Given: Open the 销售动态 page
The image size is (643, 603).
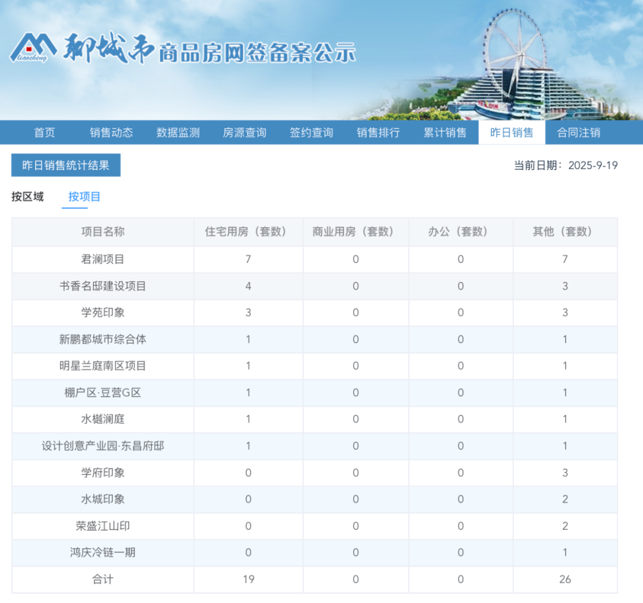Looking at the screenshot, I should click(111, 132).
